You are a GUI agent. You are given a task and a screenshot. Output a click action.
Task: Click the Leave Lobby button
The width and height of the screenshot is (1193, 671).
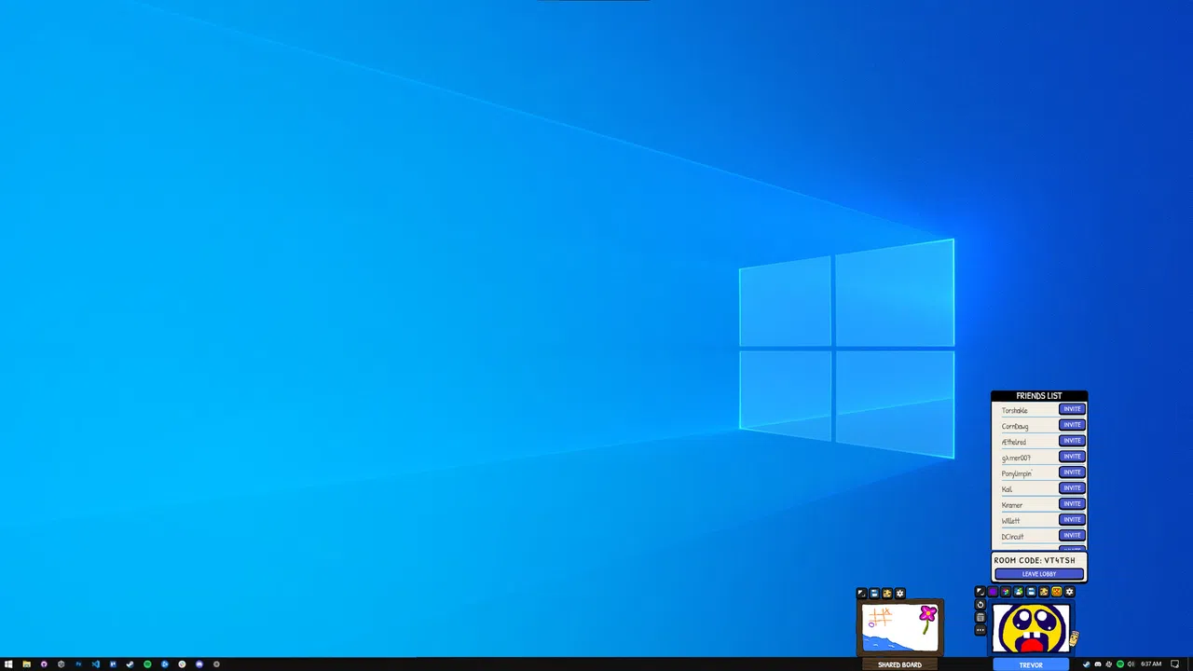pos(1039,574)
